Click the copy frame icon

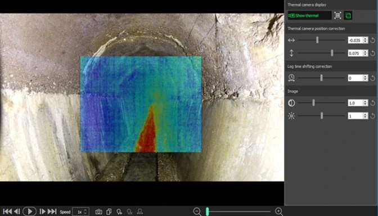click(109, 211)
